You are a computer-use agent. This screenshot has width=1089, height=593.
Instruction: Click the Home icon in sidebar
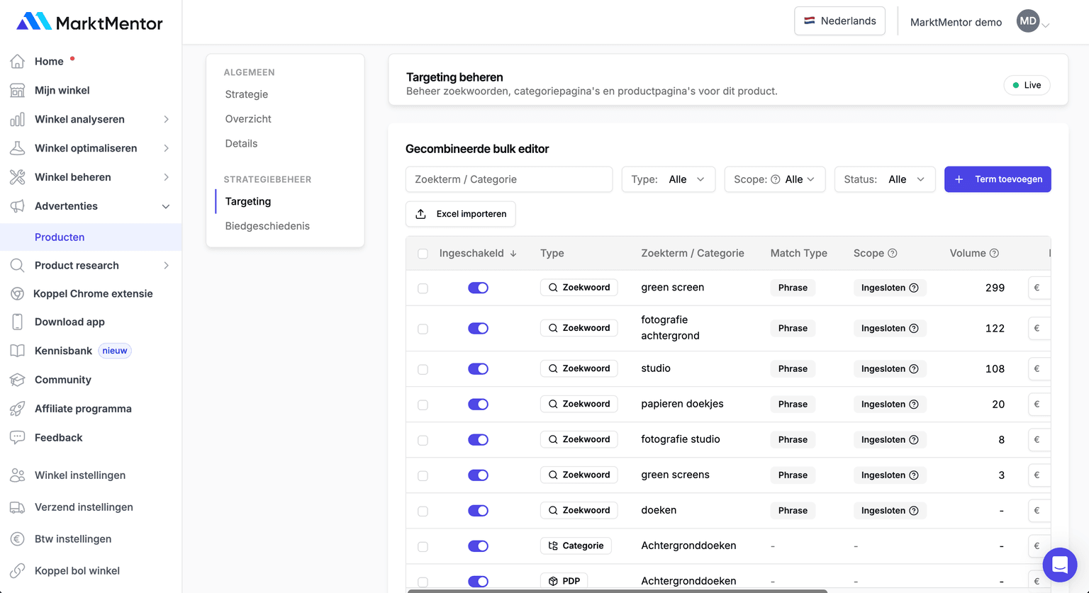(18, 62)
